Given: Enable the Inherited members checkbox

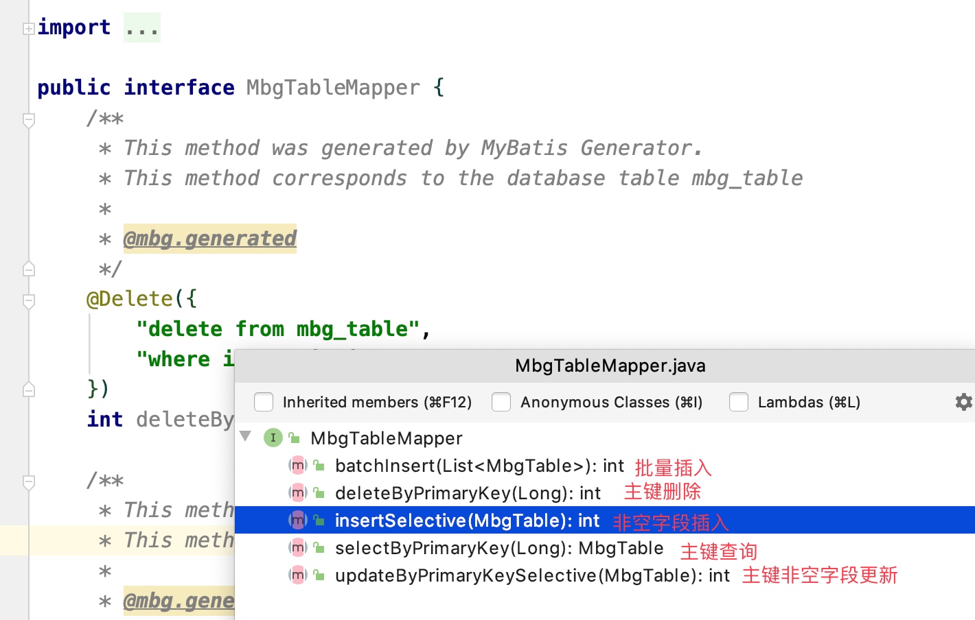Looking at the screenshot, I should pyautogui.click(x=264, y=402).
